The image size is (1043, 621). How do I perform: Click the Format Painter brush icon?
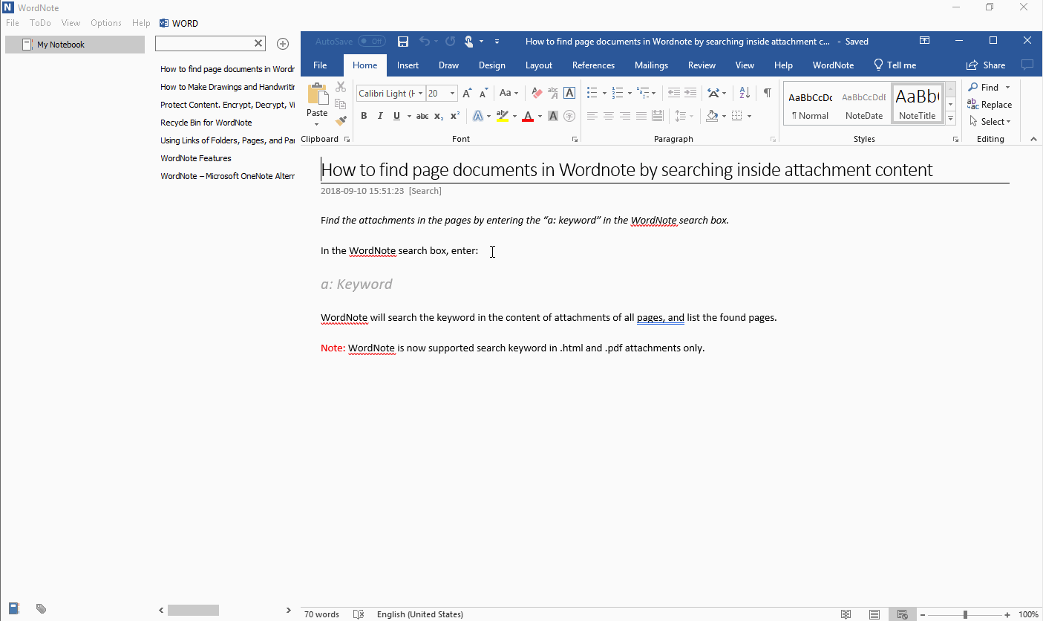(341, 120)
